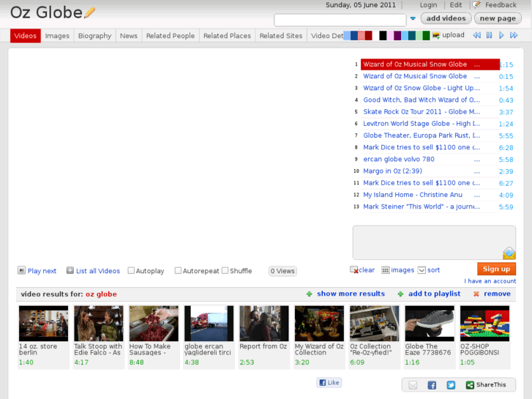The width and height of the screenshot is (532, 399).
Task: Share via the email envelope icon
Action: coord(413,385)
